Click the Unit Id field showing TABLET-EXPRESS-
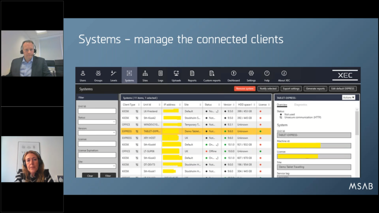Image resolution: width=379 pixels, height=213 pixels. 314,135
